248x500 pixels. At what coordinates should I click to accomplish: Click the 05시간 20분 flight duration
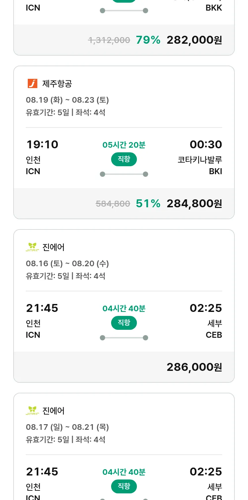(124, 145)
